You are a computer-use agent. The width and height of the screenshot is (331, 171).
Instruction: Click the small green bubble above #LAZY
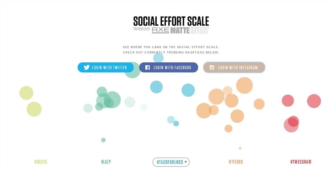pyautogui.click(x=103, y=140)
